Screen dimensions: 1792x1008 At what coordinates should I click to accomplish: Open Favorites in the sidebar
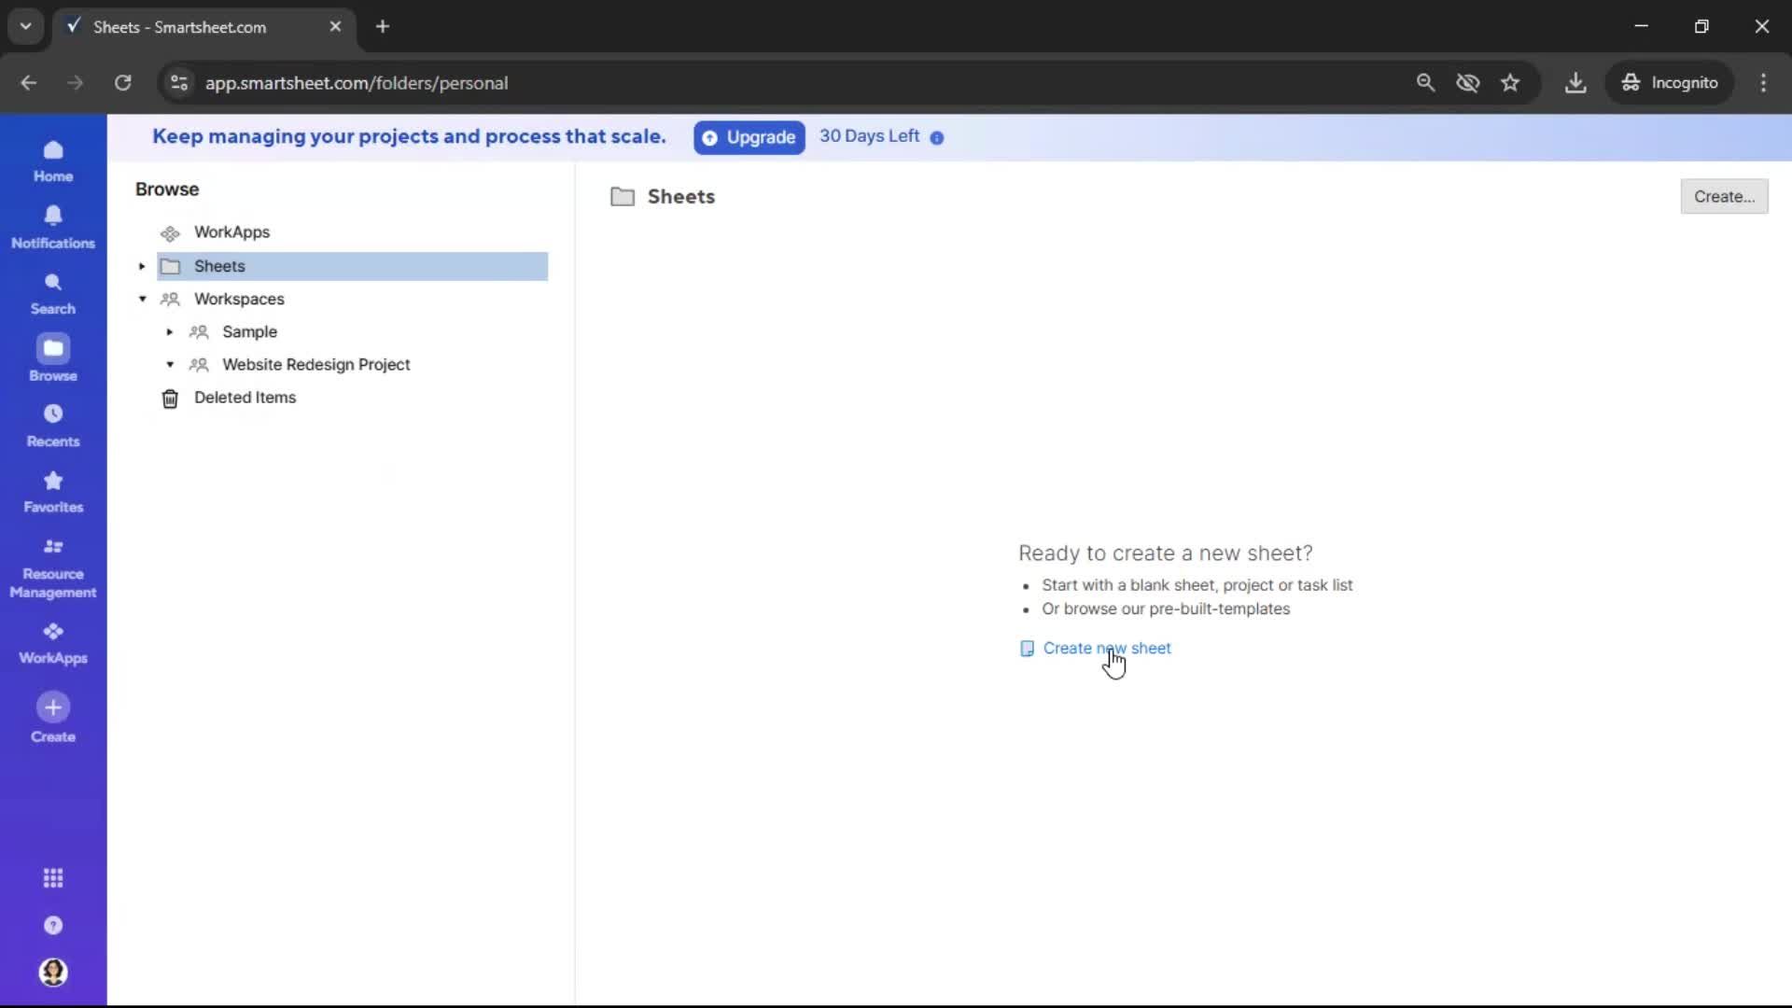point(53,491)
